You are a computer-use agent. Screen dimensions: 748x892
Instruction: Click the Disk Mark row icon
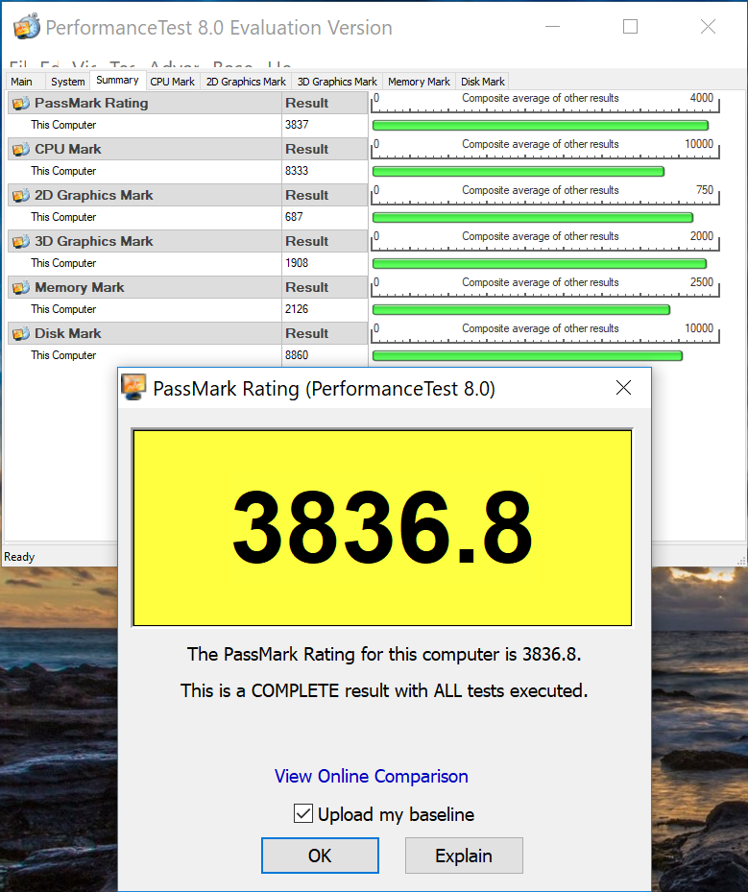(x=21, y=334)
